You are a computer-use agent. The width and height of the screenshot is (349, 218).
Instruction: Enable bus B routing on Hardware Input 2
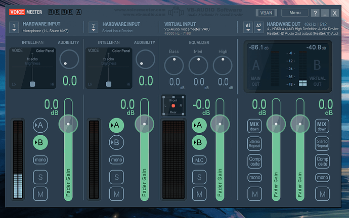(116, 142)
